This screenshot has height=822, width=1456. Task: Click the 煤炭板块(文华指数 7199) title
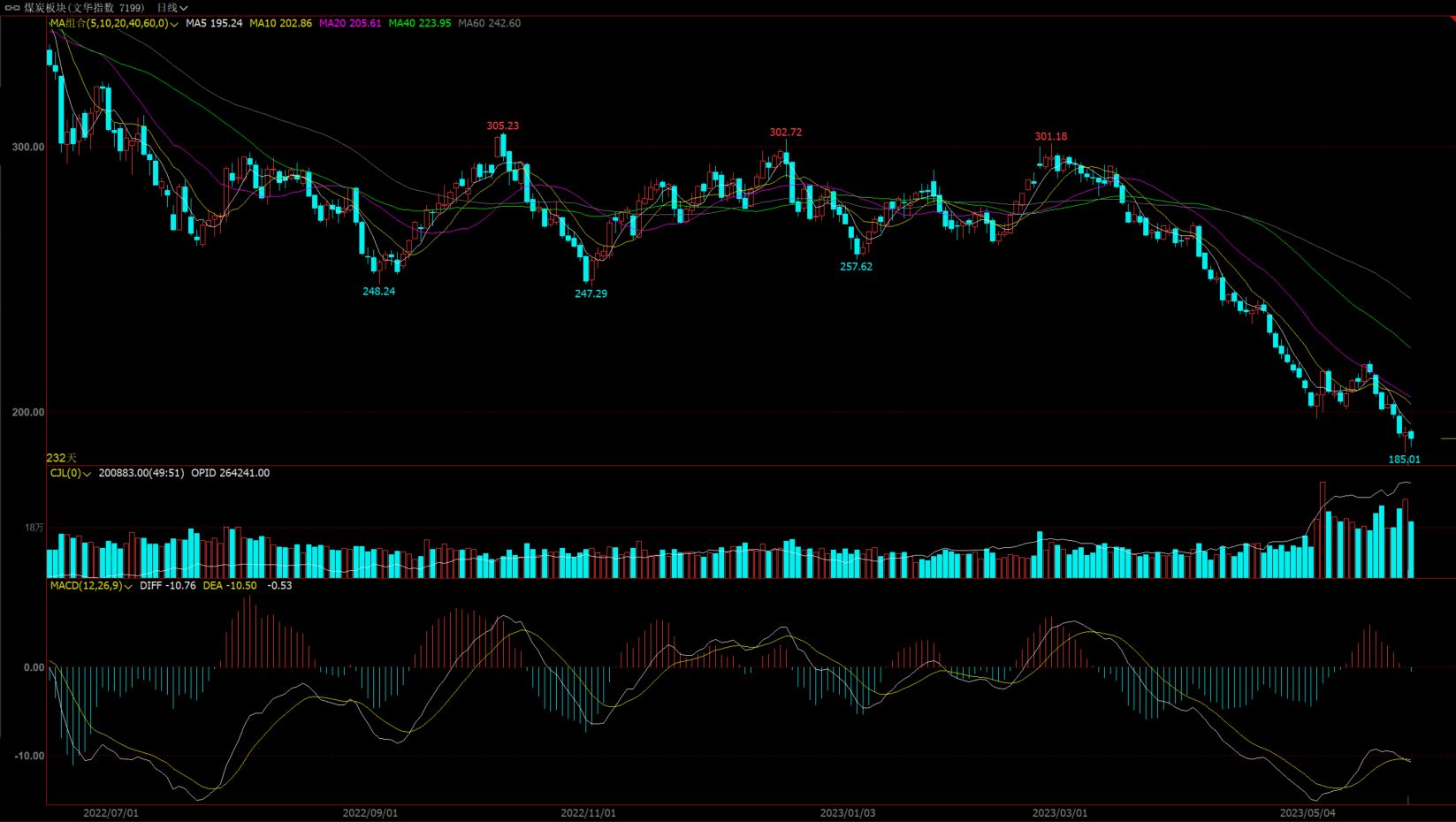click(x=84, y=8)
